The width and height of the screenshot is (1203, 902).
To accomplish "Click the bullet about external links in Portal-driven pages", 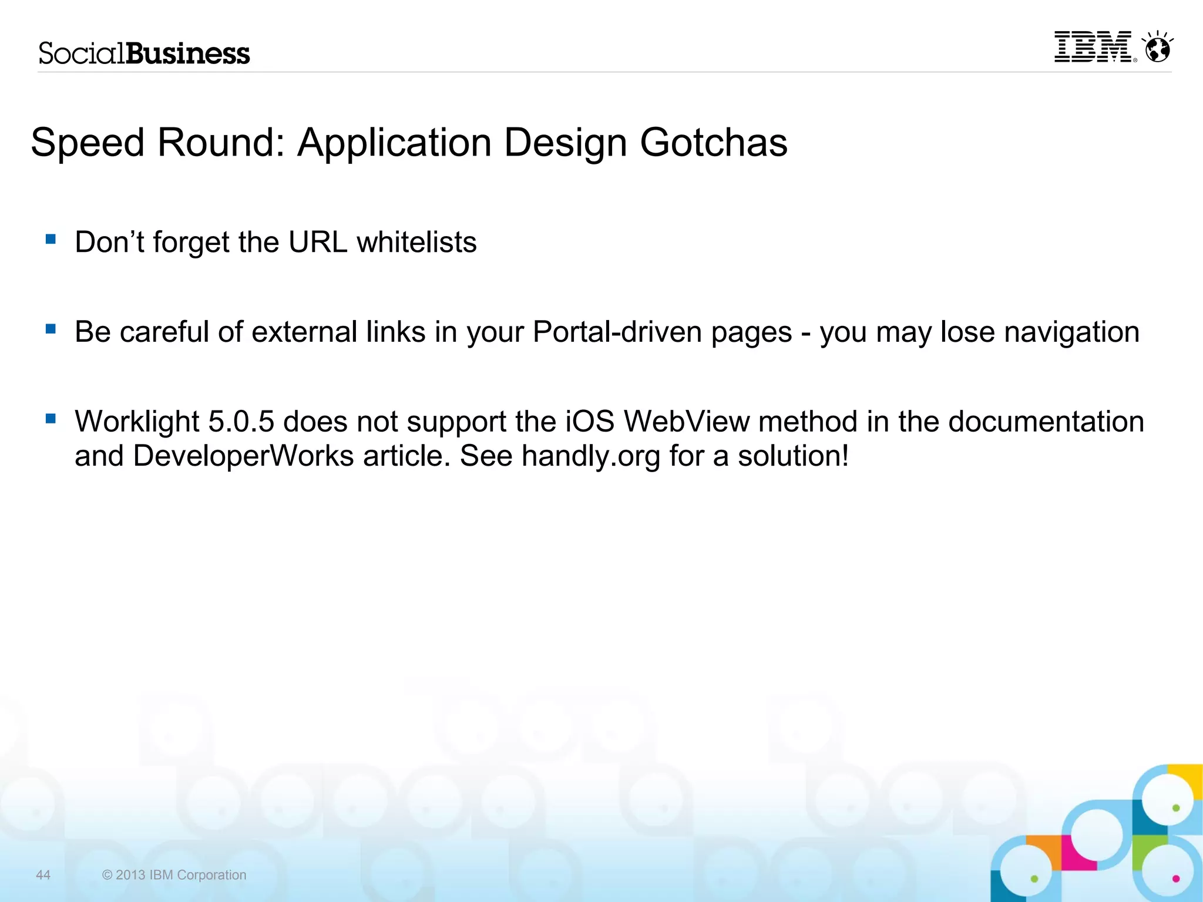I will coord(607,332).
